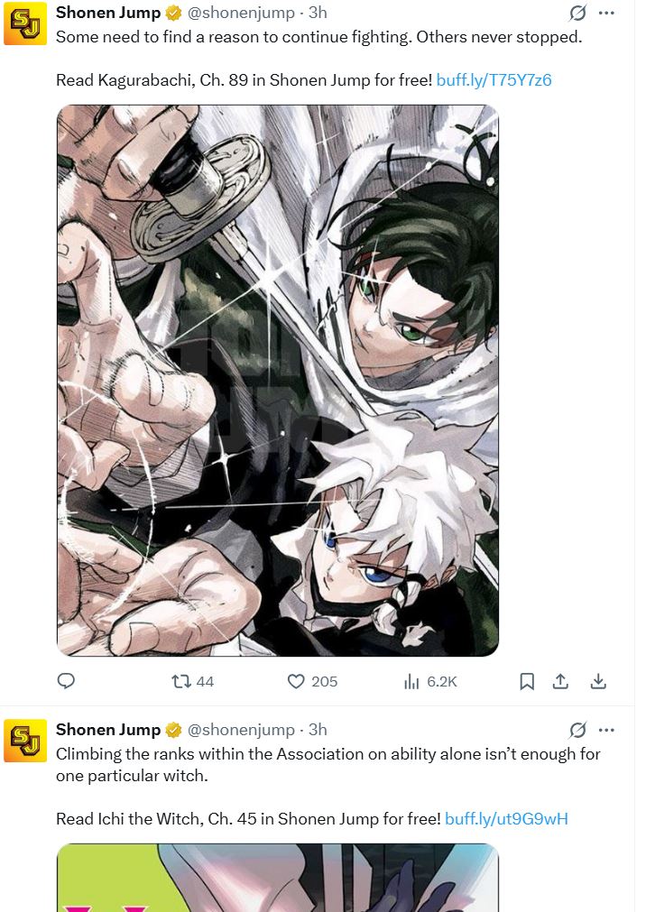Share the Kagurabachi tweet
The image size is (646, 912).
coord(560,681)
